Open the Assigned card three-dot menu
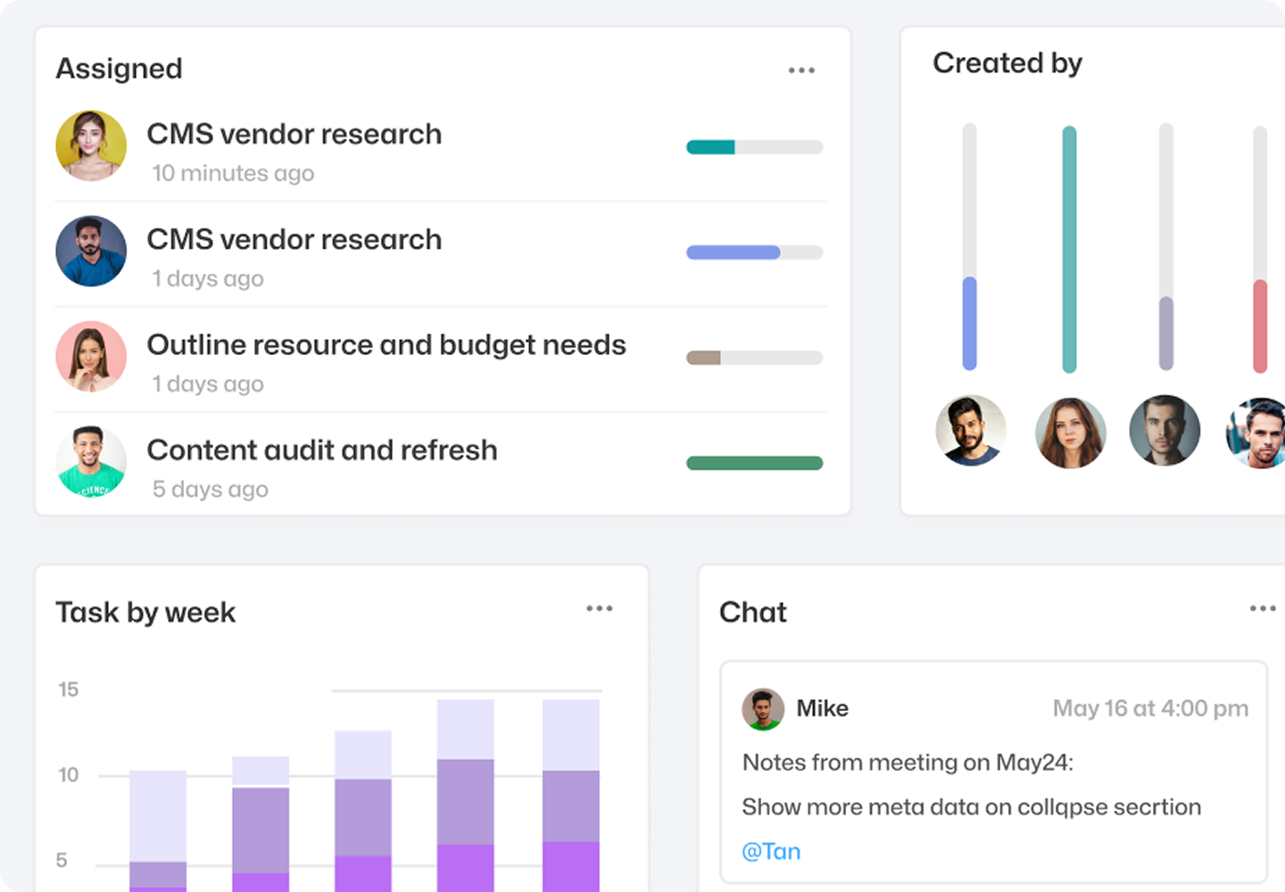Image resolution: width=1285 pixels, height=892 pixels. tap(801, 70)
